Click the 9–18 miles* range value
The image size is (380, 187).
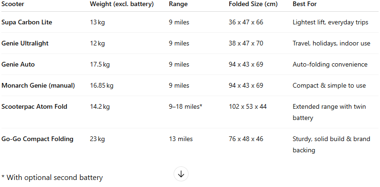click(x=185, y=107)
